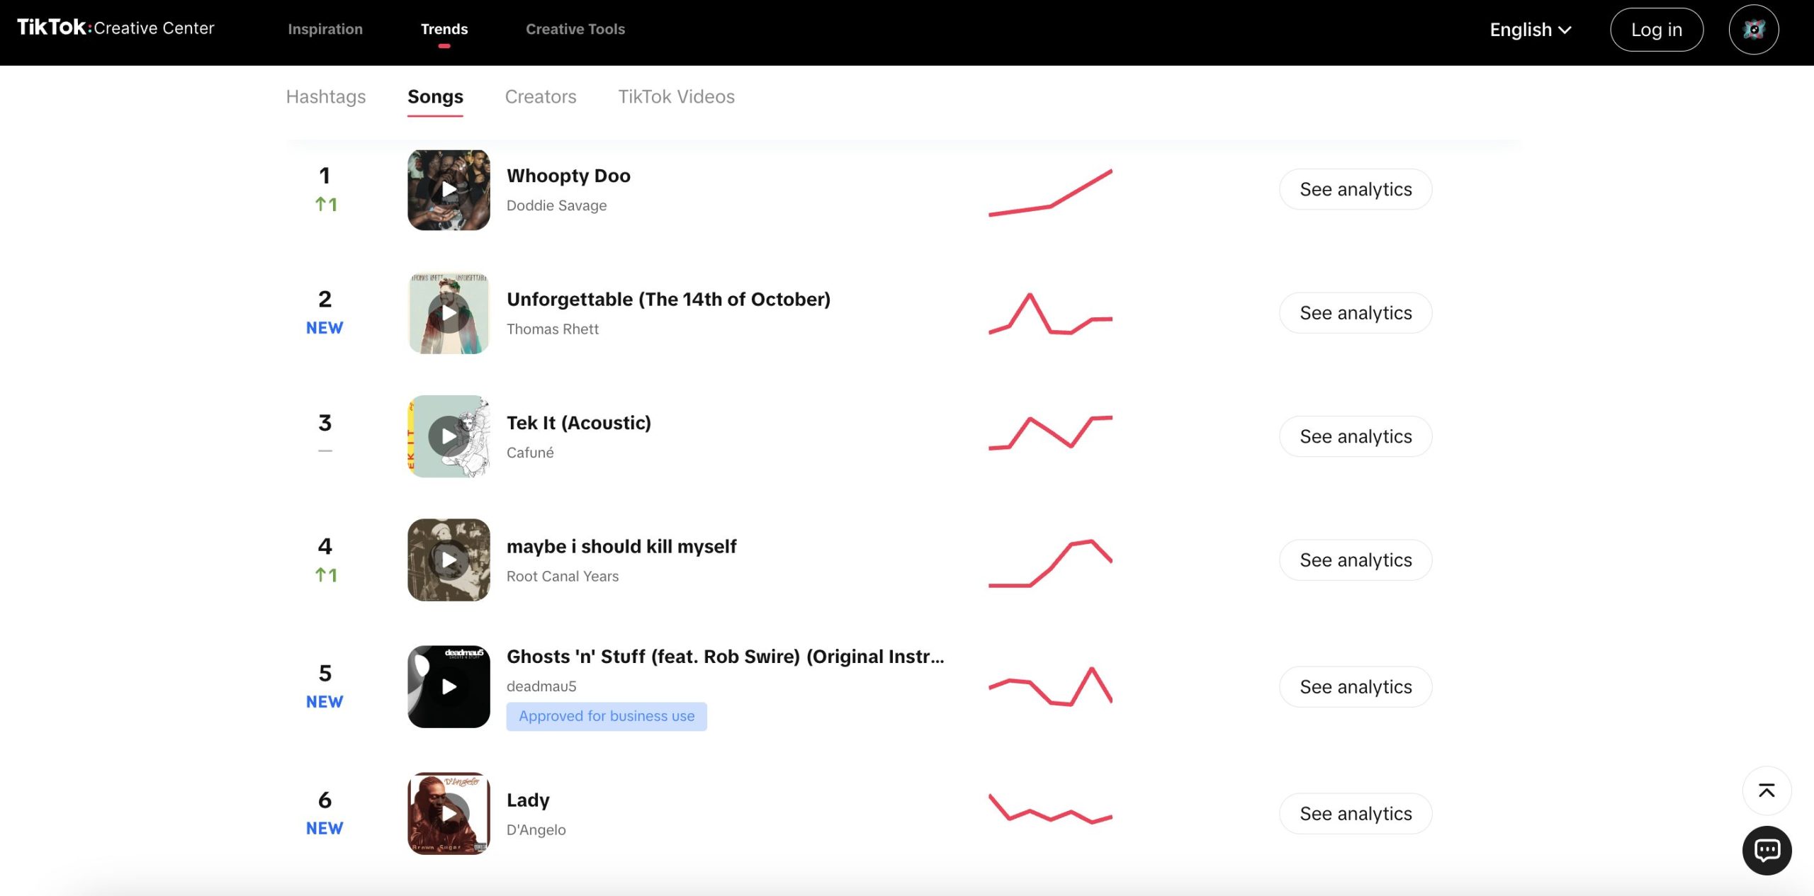Switch to the Creators tab
The width and height of the screenshot is (1814, 896).
point(541,96)
